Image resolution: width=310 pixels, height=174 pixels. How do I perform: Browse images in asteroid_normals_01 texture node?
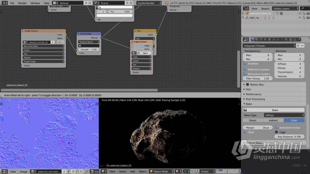[25, 42]
